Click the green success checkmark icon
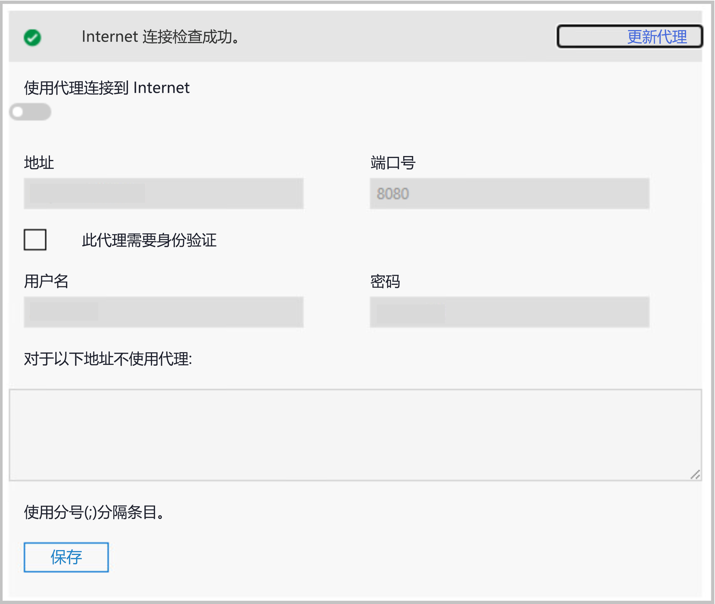The width and height of the screenshot is (715, 604). 32,37
